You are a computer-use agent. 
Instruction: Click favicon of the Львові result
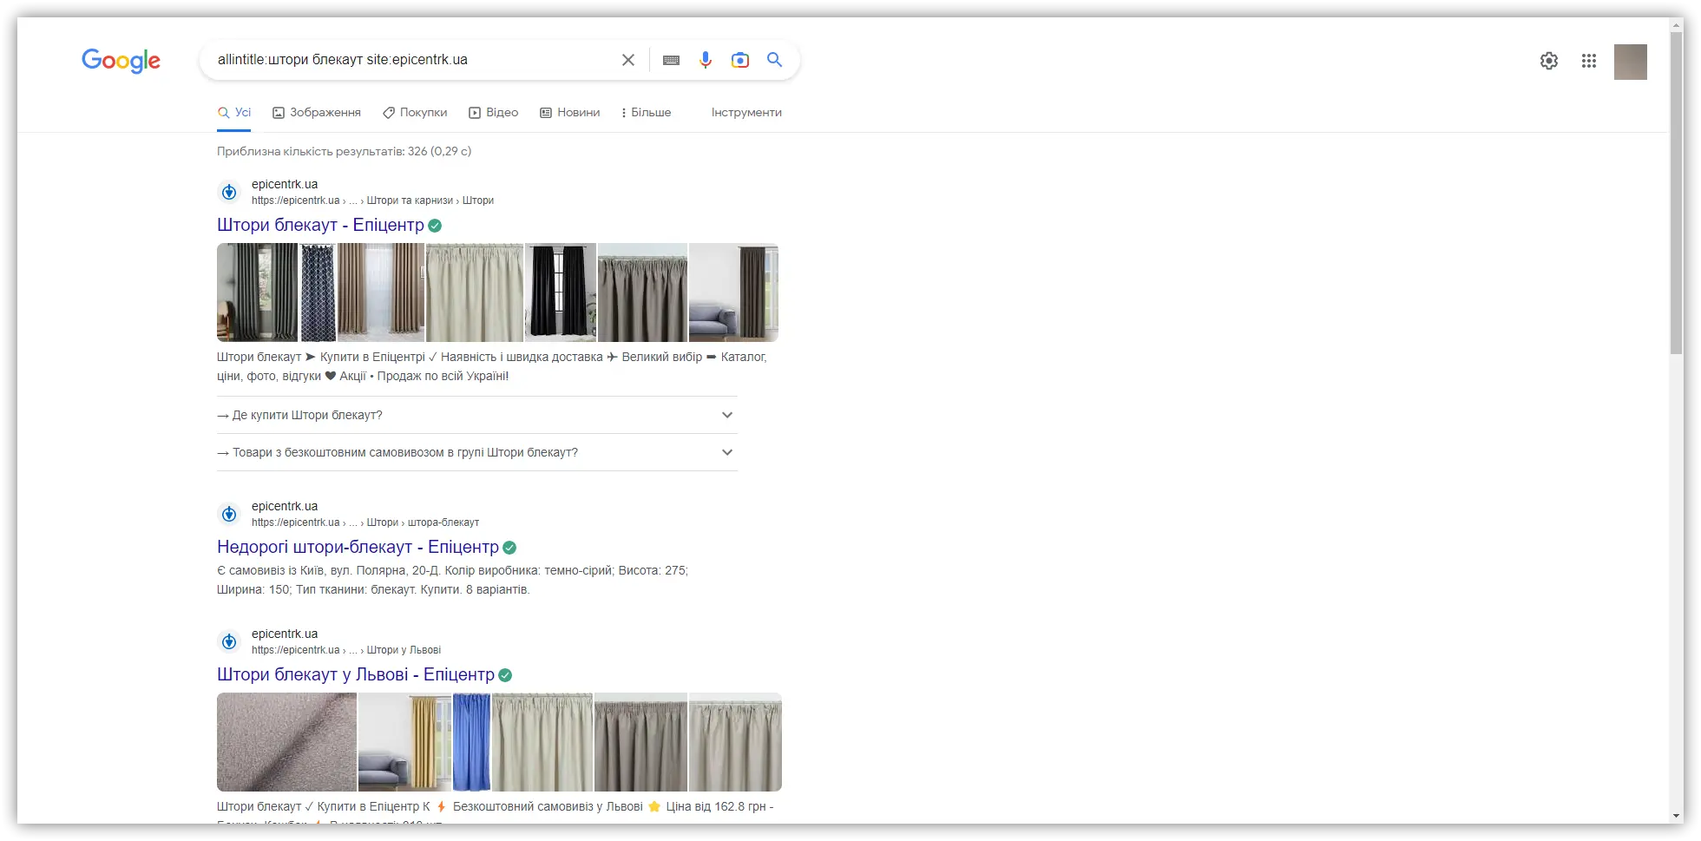(229, 641)
